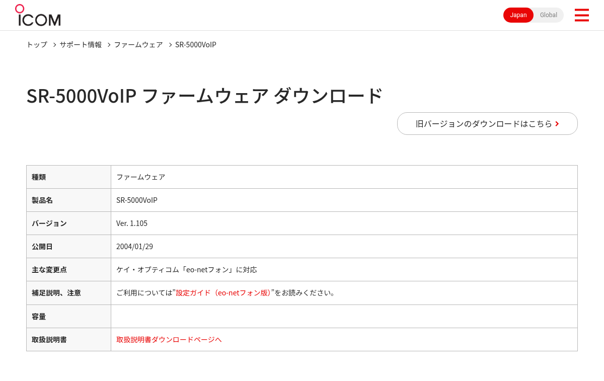
Task: Click red chevron on old version button
Action: pyautogui.click(x=557, y=124)
